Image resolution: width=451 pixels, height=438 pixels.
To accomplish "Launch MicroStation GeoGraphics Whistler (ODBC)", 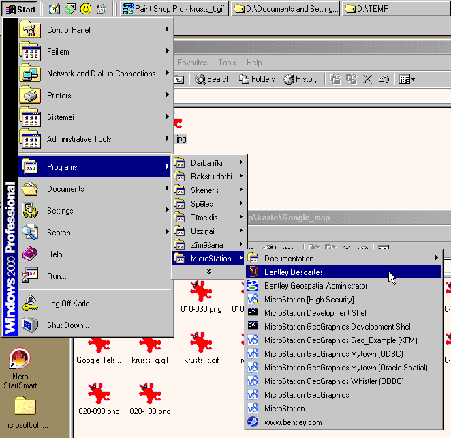I will 344,381.
